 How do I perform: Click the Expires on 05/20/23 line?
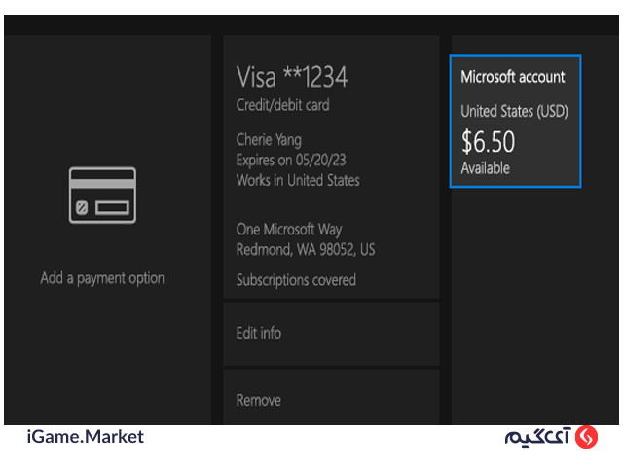click(x=291, y=160)
